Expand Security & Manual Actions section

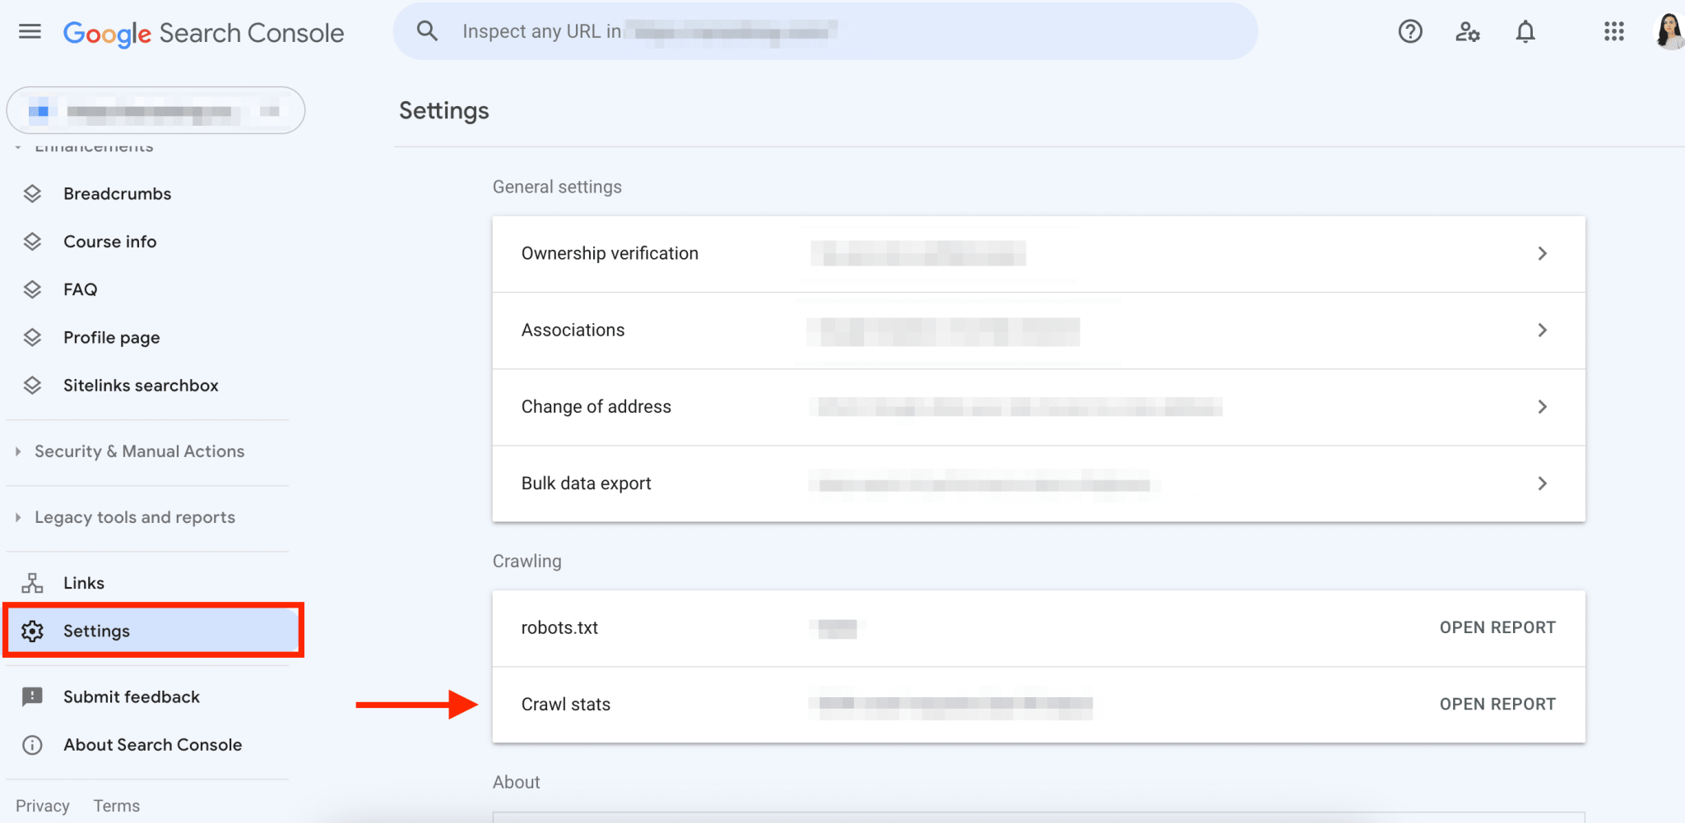[139, 451]
